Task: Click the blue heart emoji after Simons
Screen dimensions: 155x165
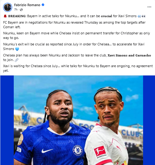Action: pyautogui.click(x=17, y=49)
